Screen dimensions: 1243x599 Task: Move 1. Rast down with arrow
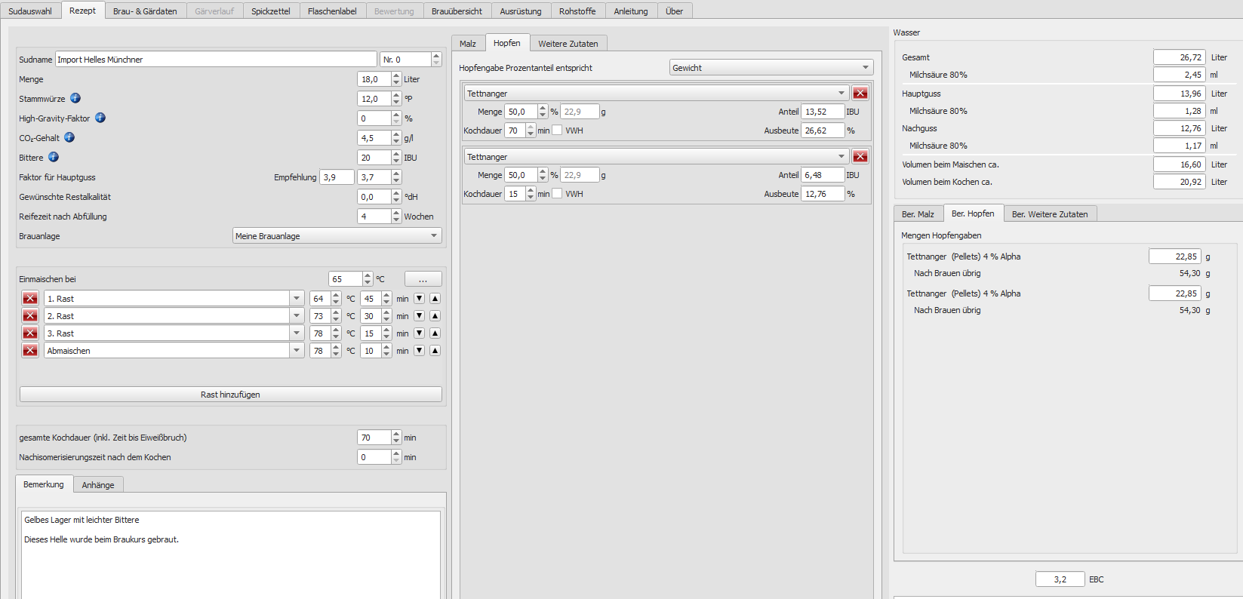click(420, 299)
